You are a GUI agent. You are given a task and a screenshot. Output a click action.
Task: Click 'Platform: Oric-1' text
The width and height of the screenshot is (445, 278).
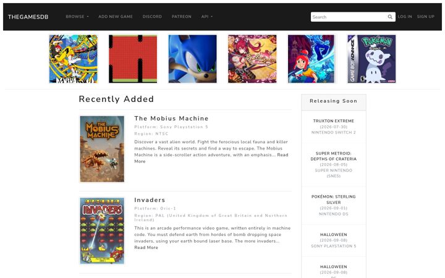click(x=155, y=209)
